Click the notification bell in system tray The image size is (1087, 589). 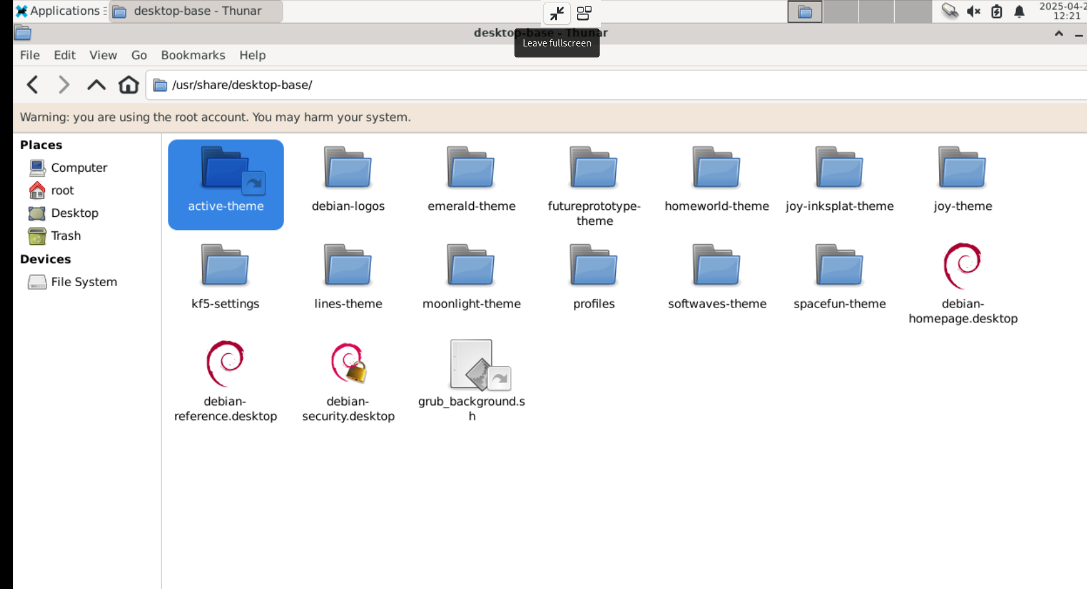pyautogui.click(x=1019, y=12)
